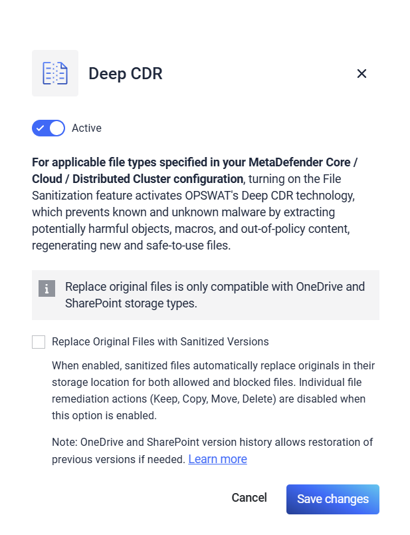The width and height of the screenshot is (410, 535).
Task: Click the "Deep CDR" dialog title
Action: pyautogui.click(x=126, y=73)
